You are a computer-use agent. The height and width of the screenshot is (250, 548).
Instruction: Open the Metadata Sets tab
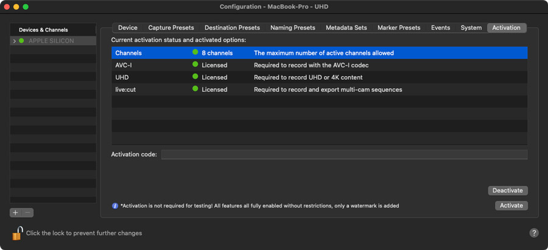click(x=346, y=28)
